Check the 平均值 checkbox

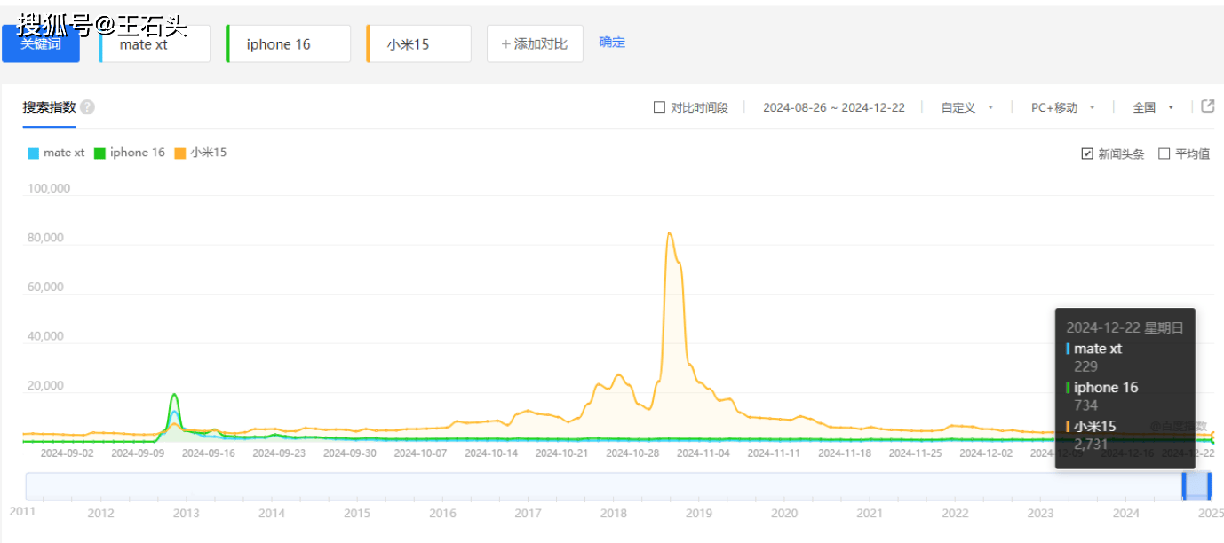point(1164,153)
